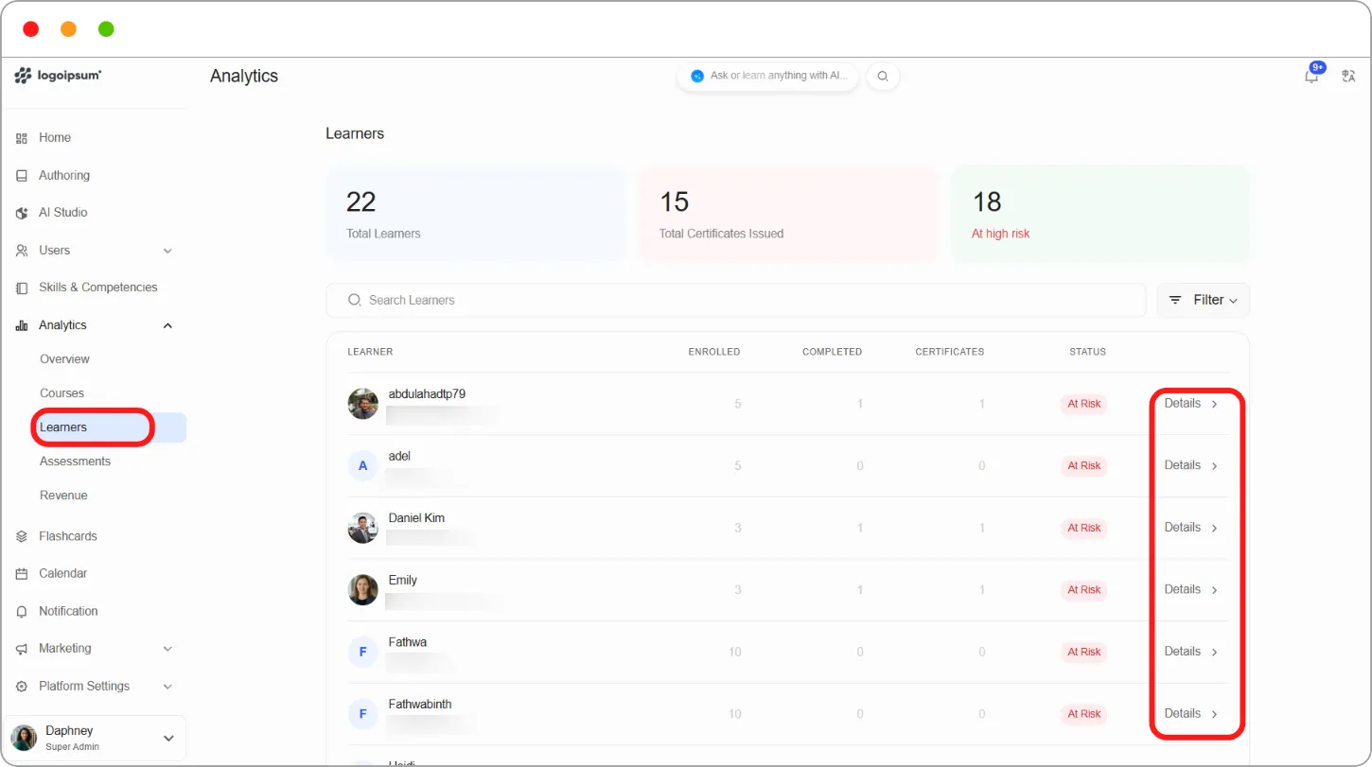
Task: Open Details for Daniel Kim
Action: 1191,528
